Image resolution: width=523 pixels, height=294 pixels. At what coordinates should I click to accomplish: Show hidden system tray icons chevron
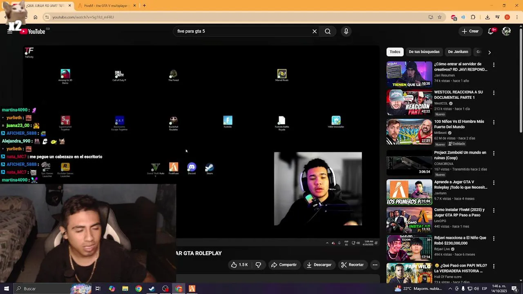[450, 289]
